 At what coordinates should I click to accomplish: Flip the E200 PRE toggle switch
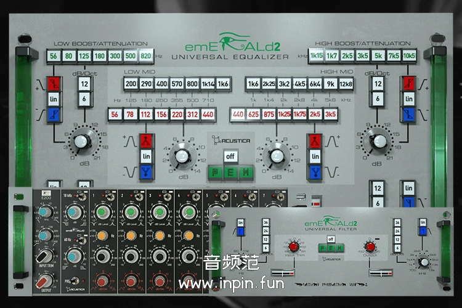tap(75, 280)
